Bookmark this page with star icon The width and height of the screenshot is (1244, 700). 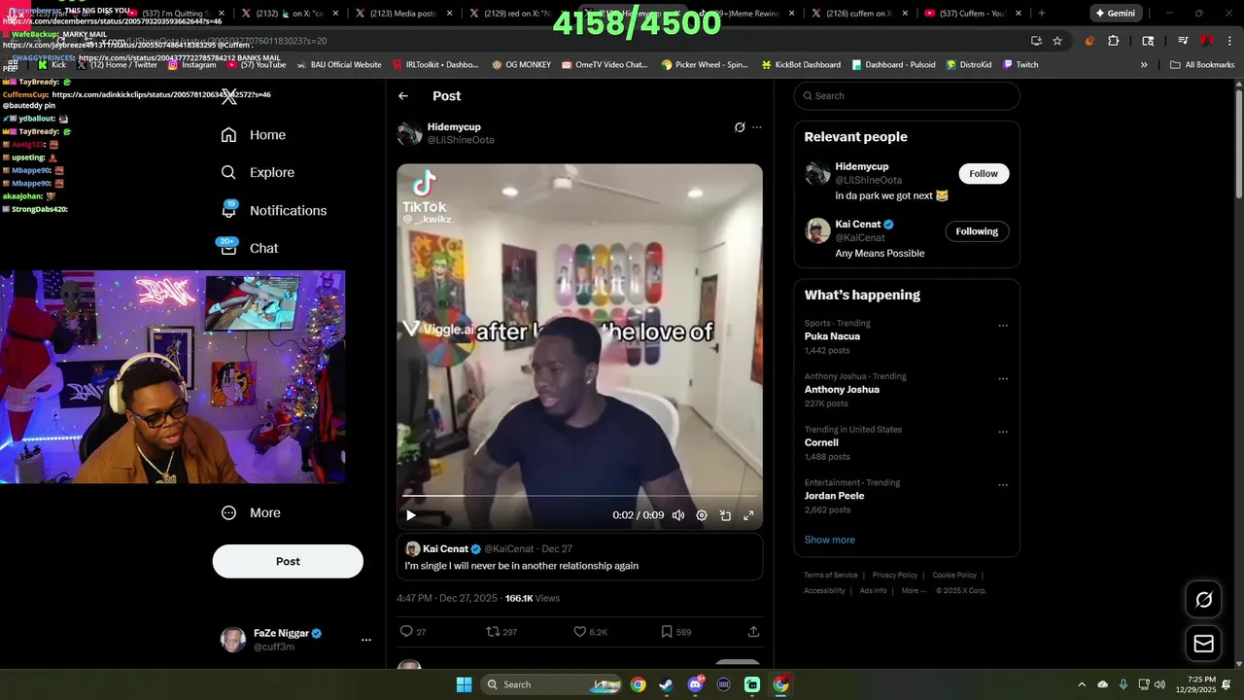pyautogui.click(x=1057, y=41)
